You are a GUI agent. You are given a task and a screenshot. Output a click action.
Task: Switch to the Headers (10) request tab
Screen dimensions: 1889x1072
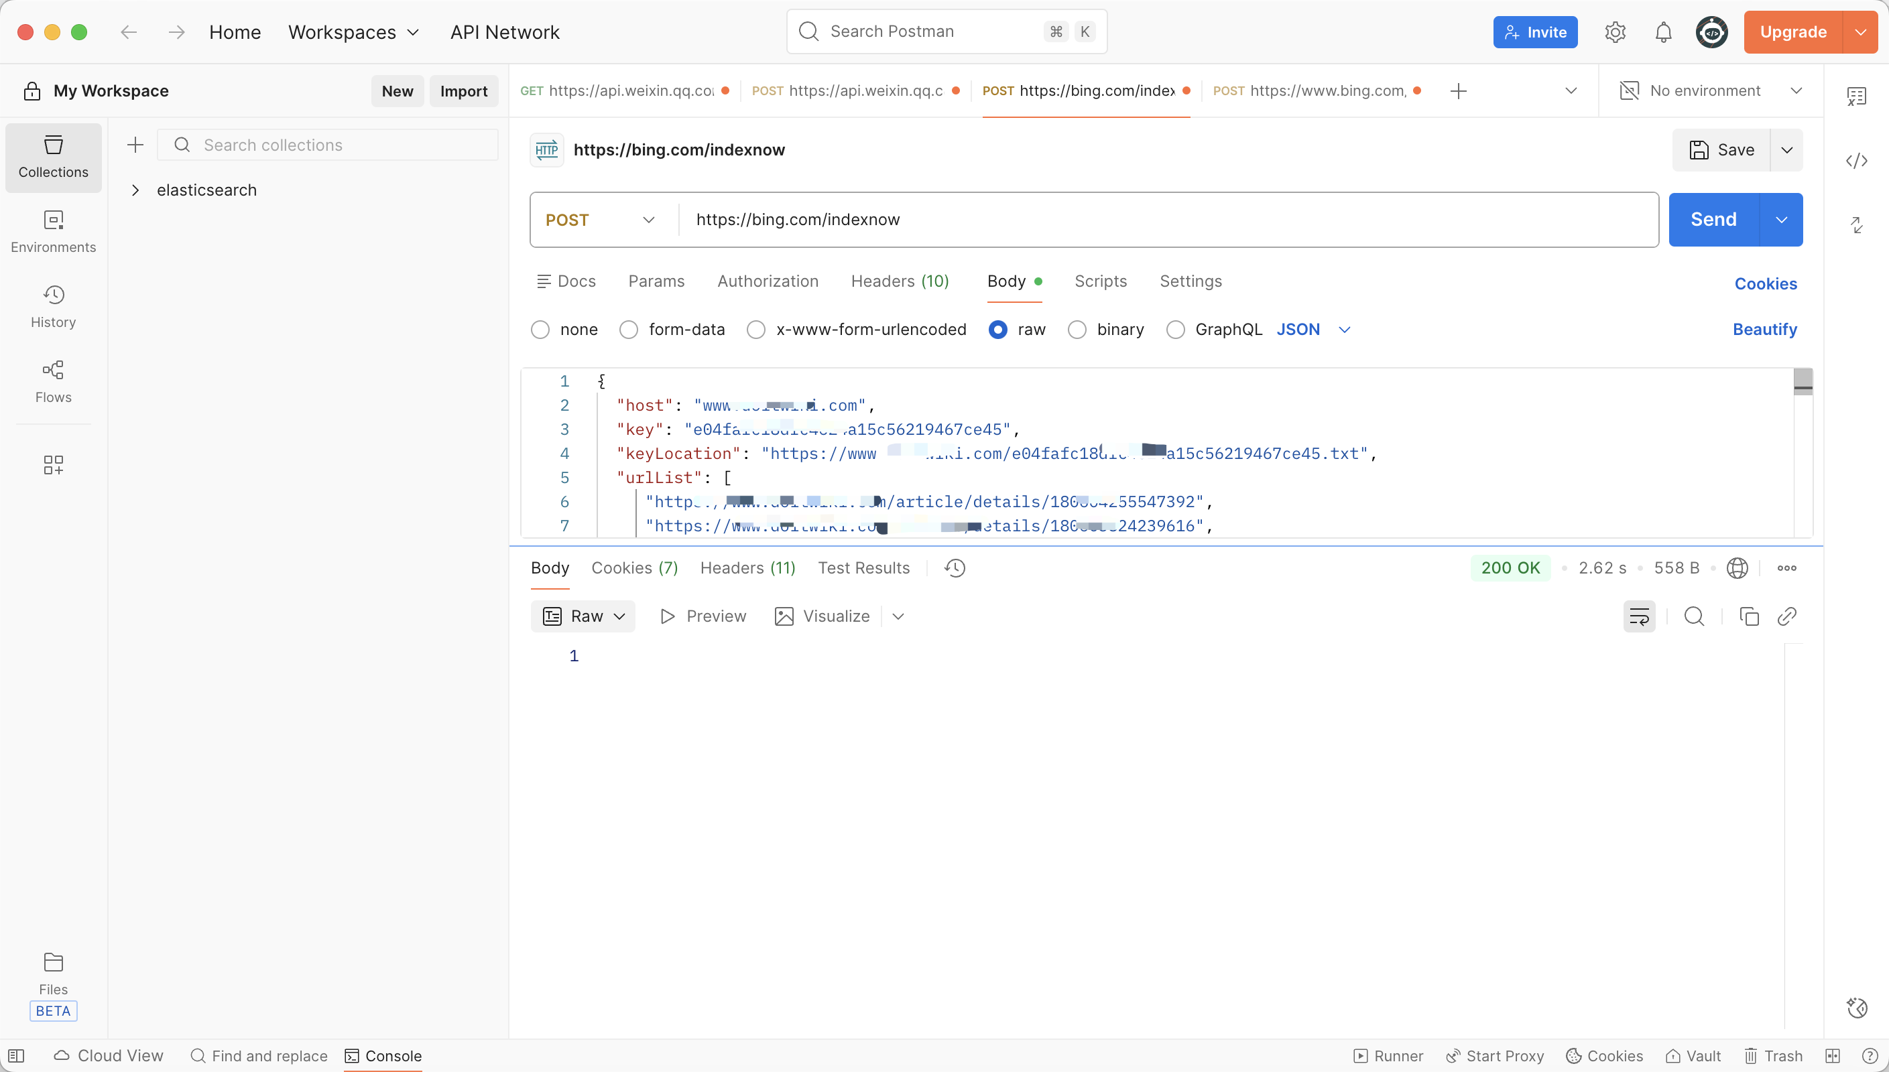tap(899, 281)
